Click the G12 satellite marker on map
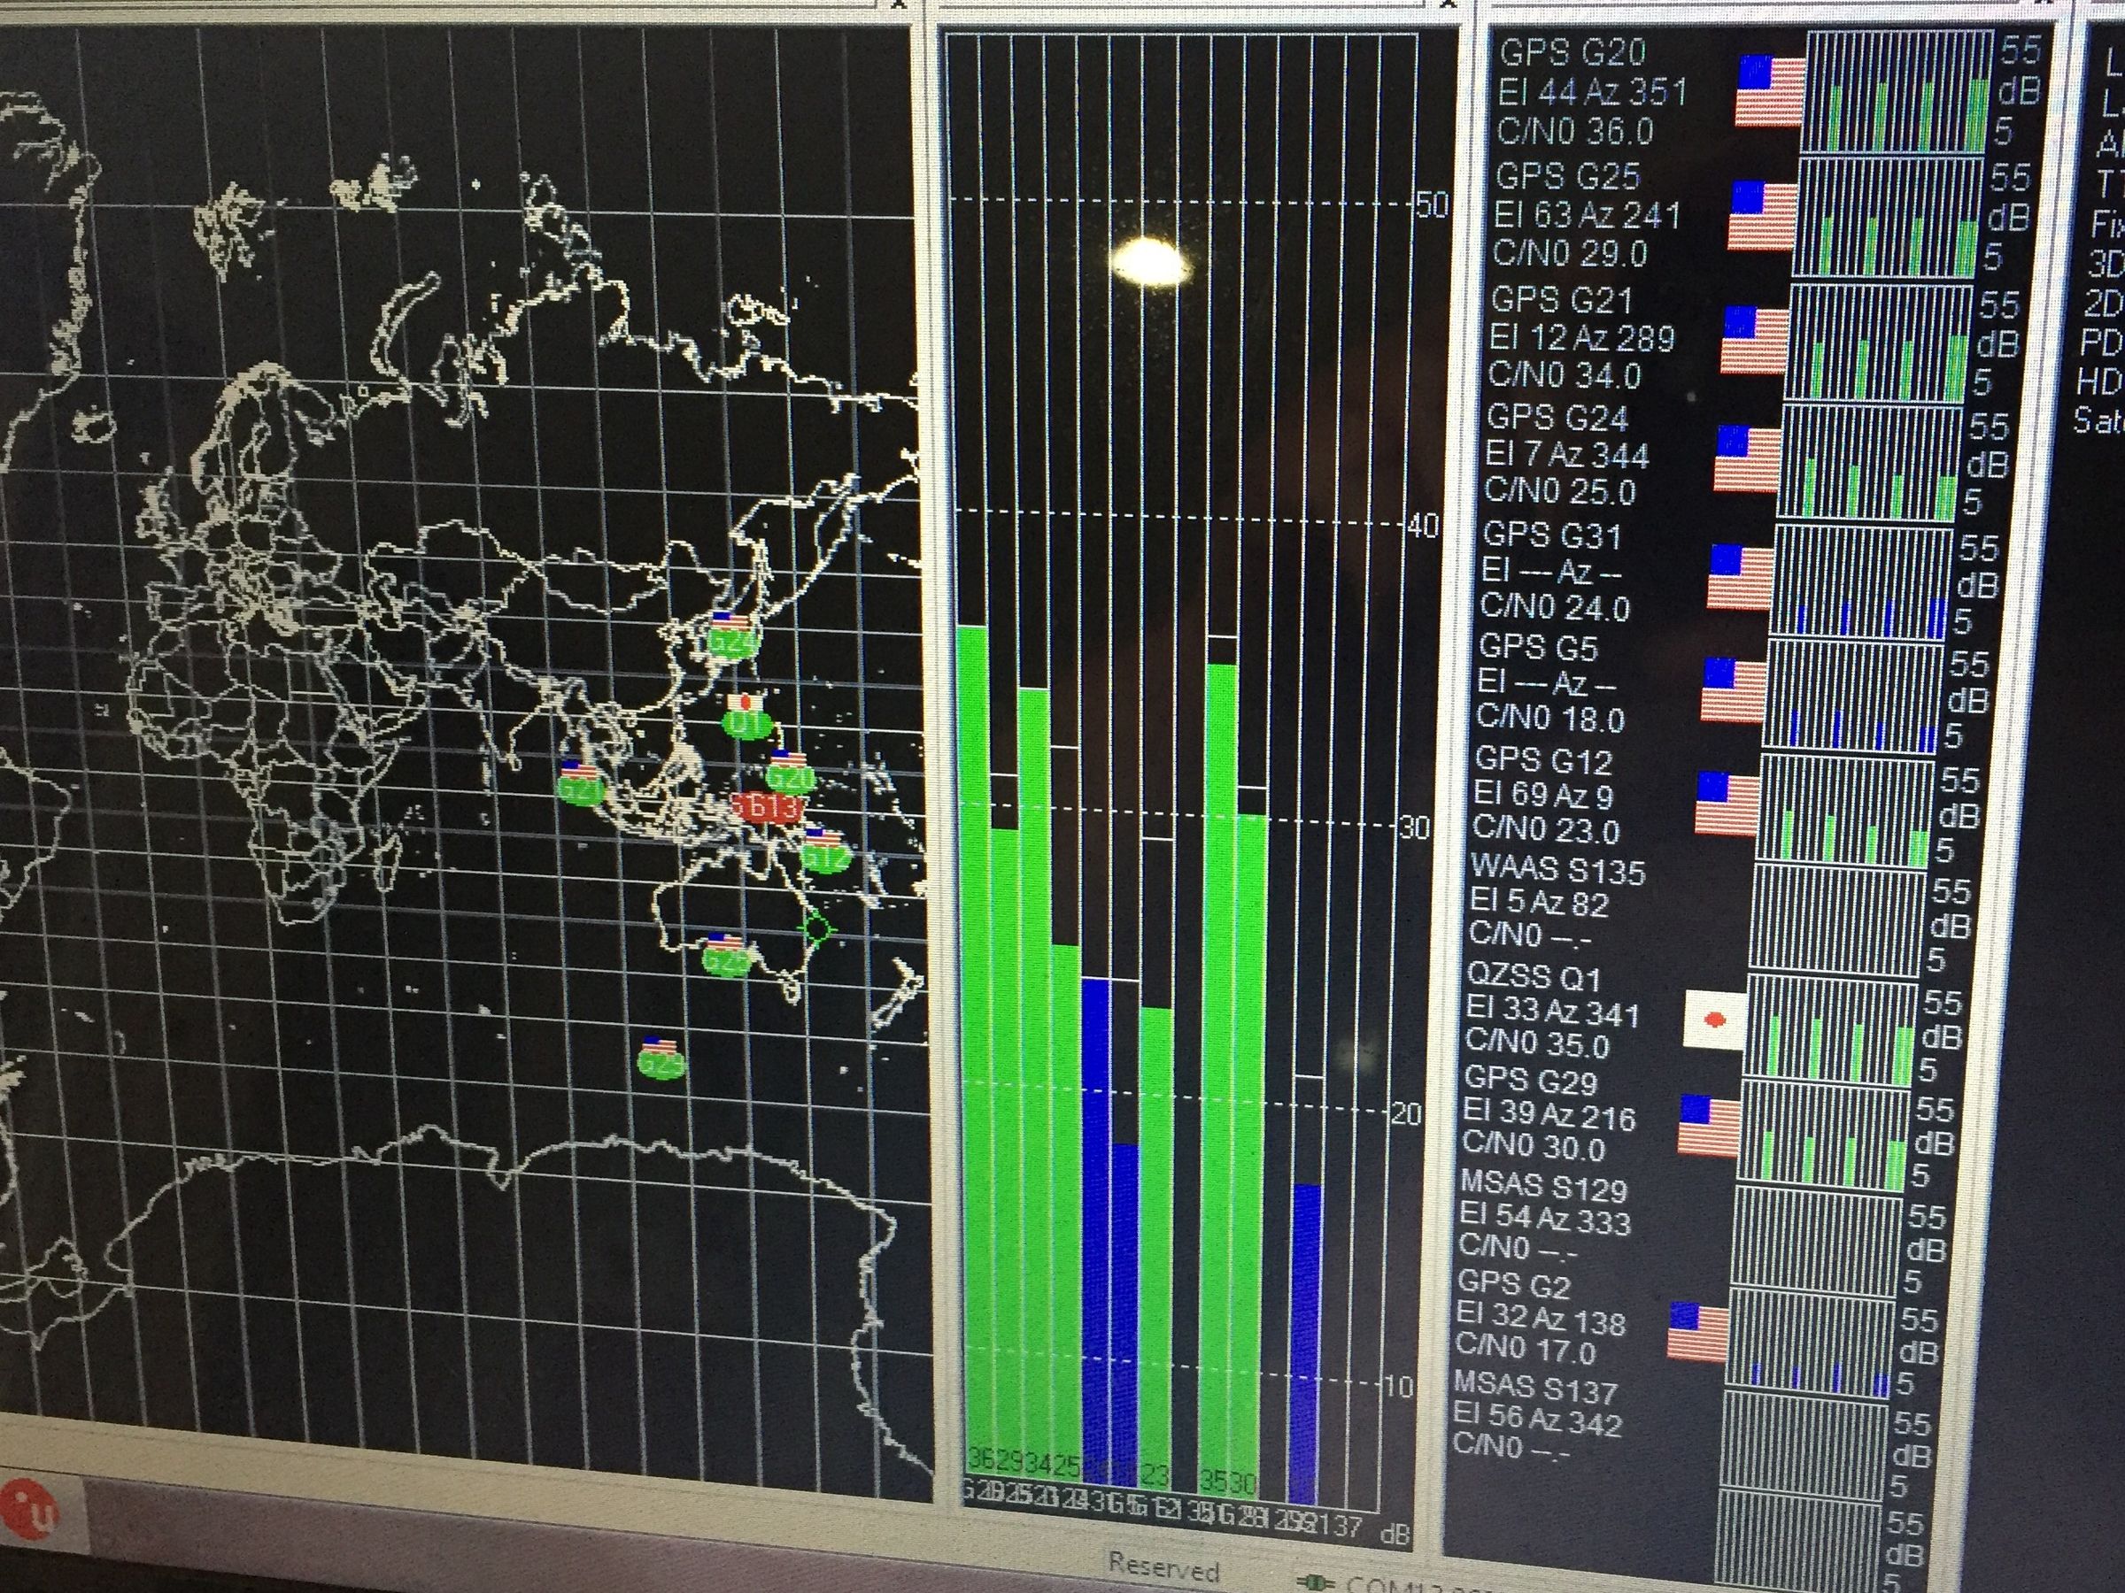 coord(824,857)
